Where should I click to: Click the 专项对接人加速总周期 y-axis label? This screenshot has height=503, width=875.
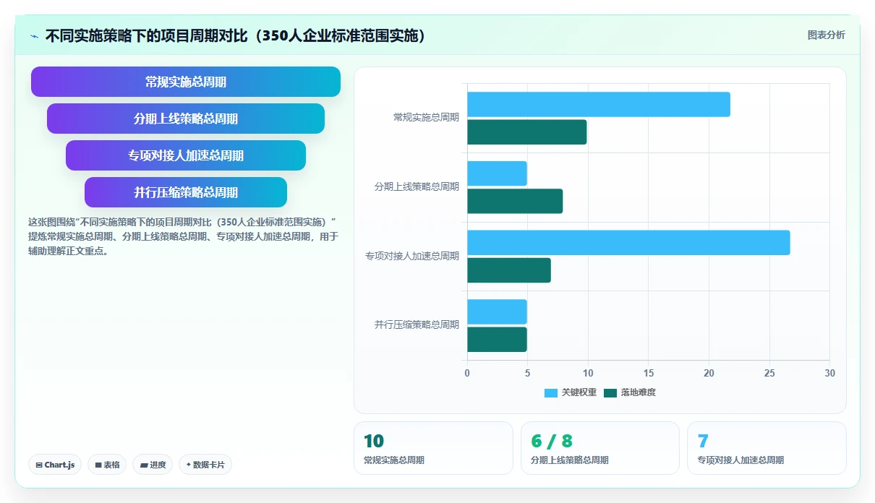[x=412, y=256]
